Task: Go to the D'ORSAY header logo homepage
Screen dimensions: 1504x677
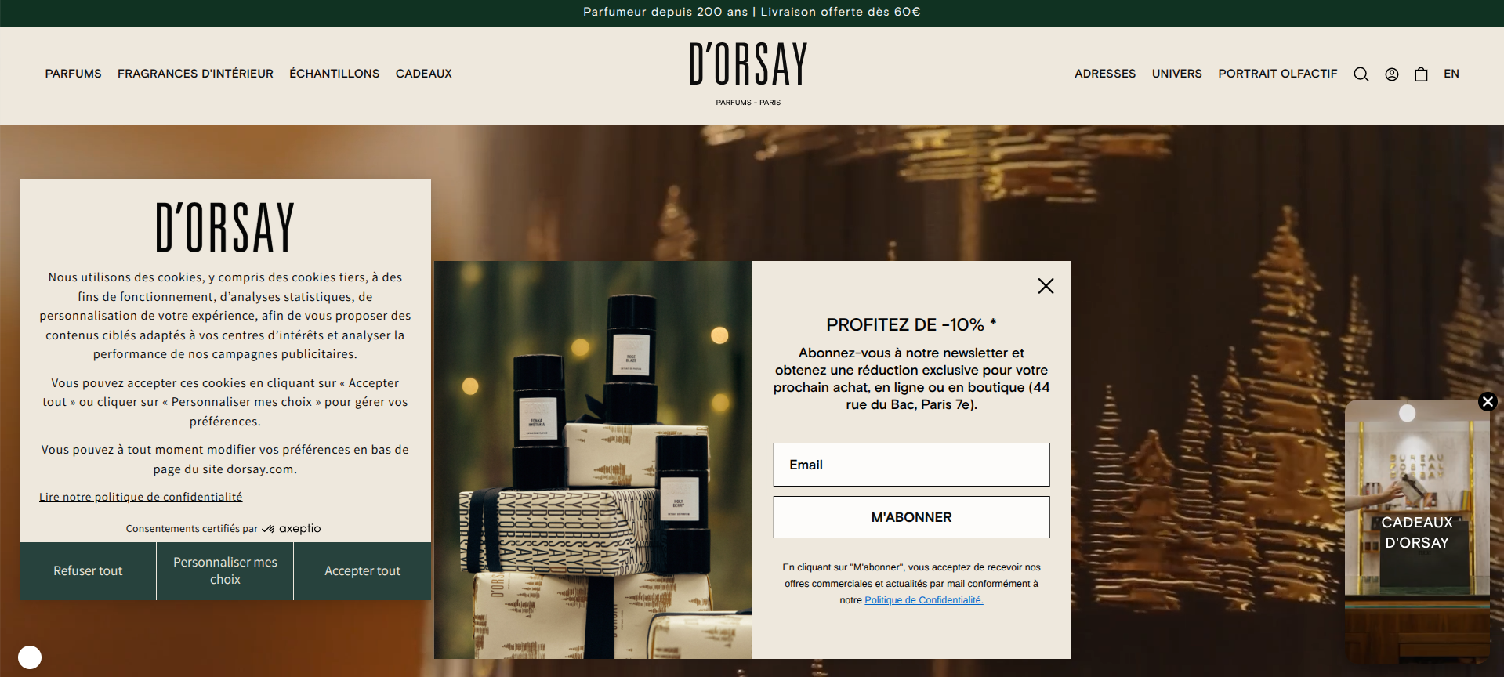Action: coord(748,73)
